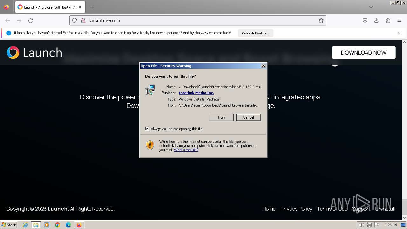Image resolution: width=407 pixels, height=229 pixels.
Task: Launch Internet Explorer from the taskbar
Action: click(25, 225)
